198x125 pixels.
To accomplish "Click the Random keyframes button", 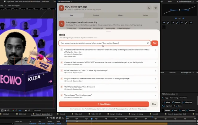I will tap(191, 110).
